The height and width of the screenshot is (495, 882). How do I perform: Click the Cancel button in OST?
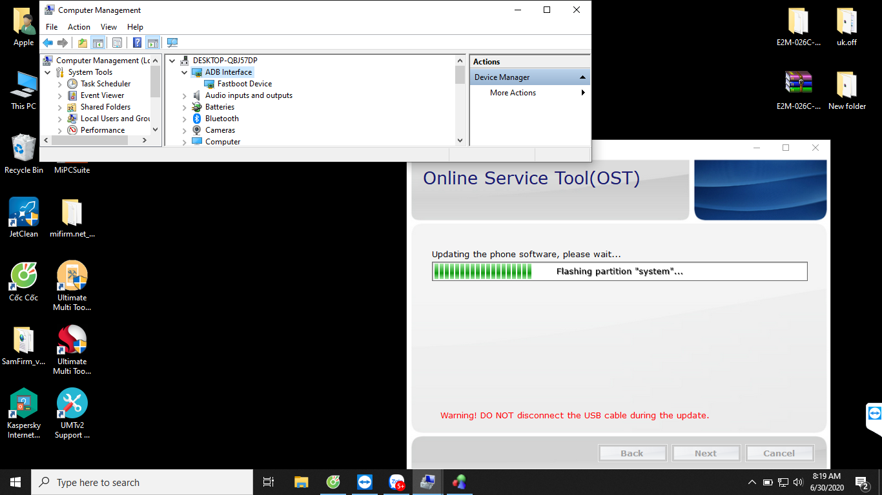click(779, 453)
